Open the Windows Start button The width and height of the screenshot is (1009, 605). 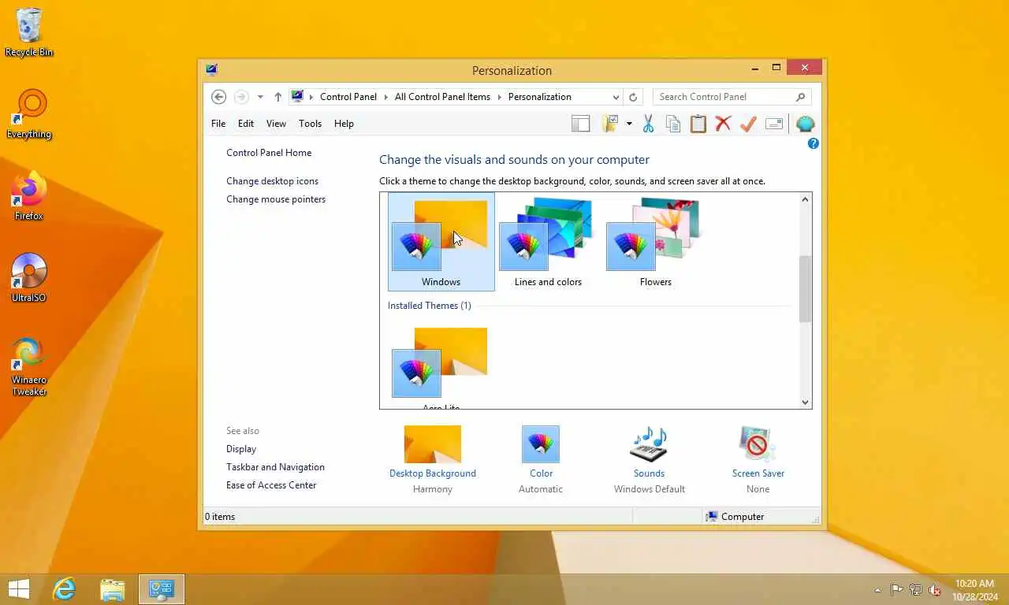(x=18, y=589)
